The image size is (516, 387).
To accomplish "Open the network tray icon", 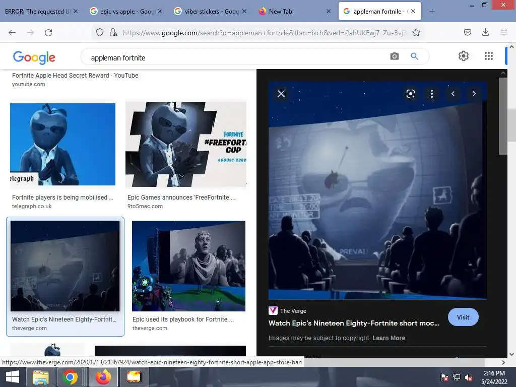I will point(457,377).
